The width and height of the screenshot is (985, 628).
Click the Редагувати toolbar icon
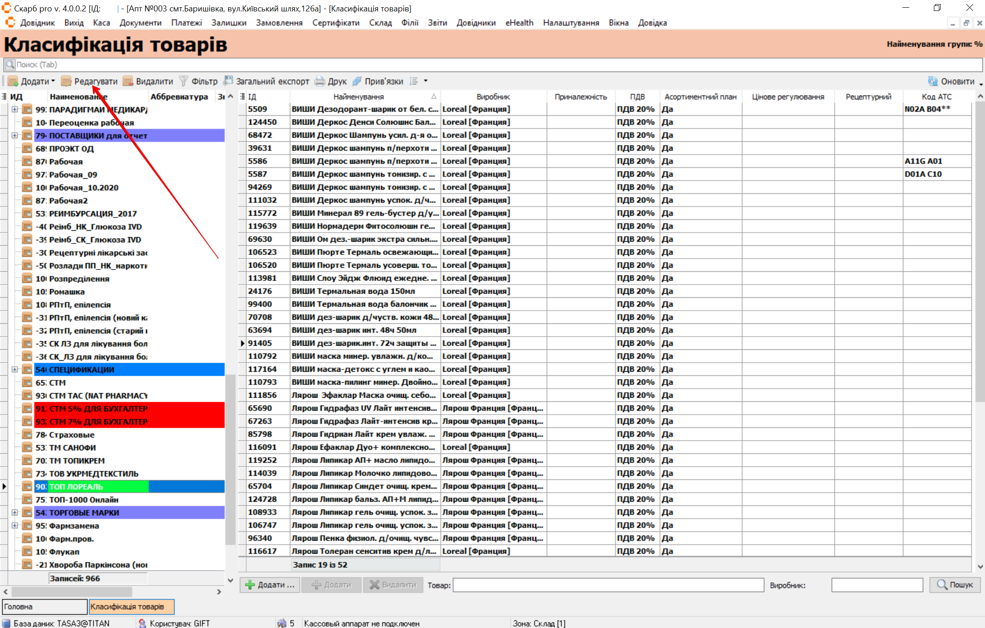click(67, 81)
